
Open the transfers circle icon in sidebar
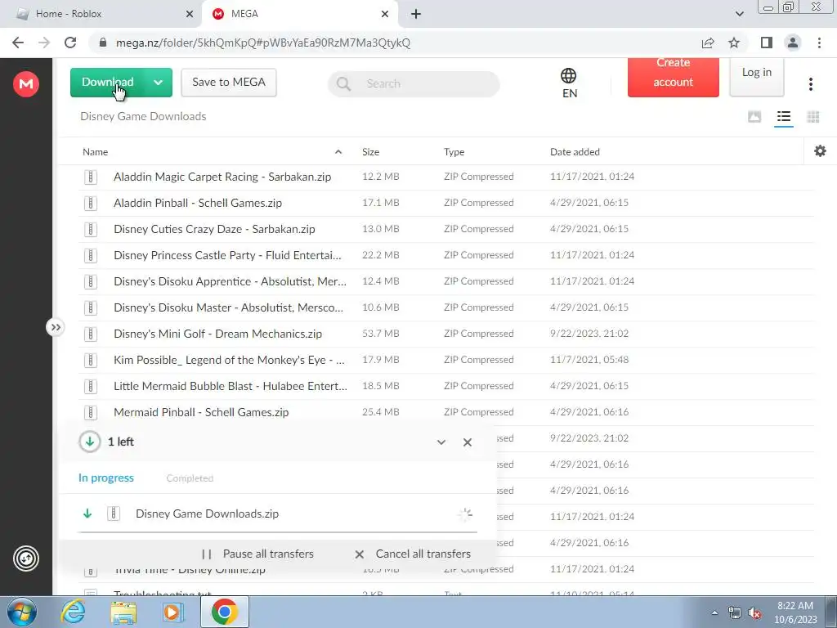[25, 558]
